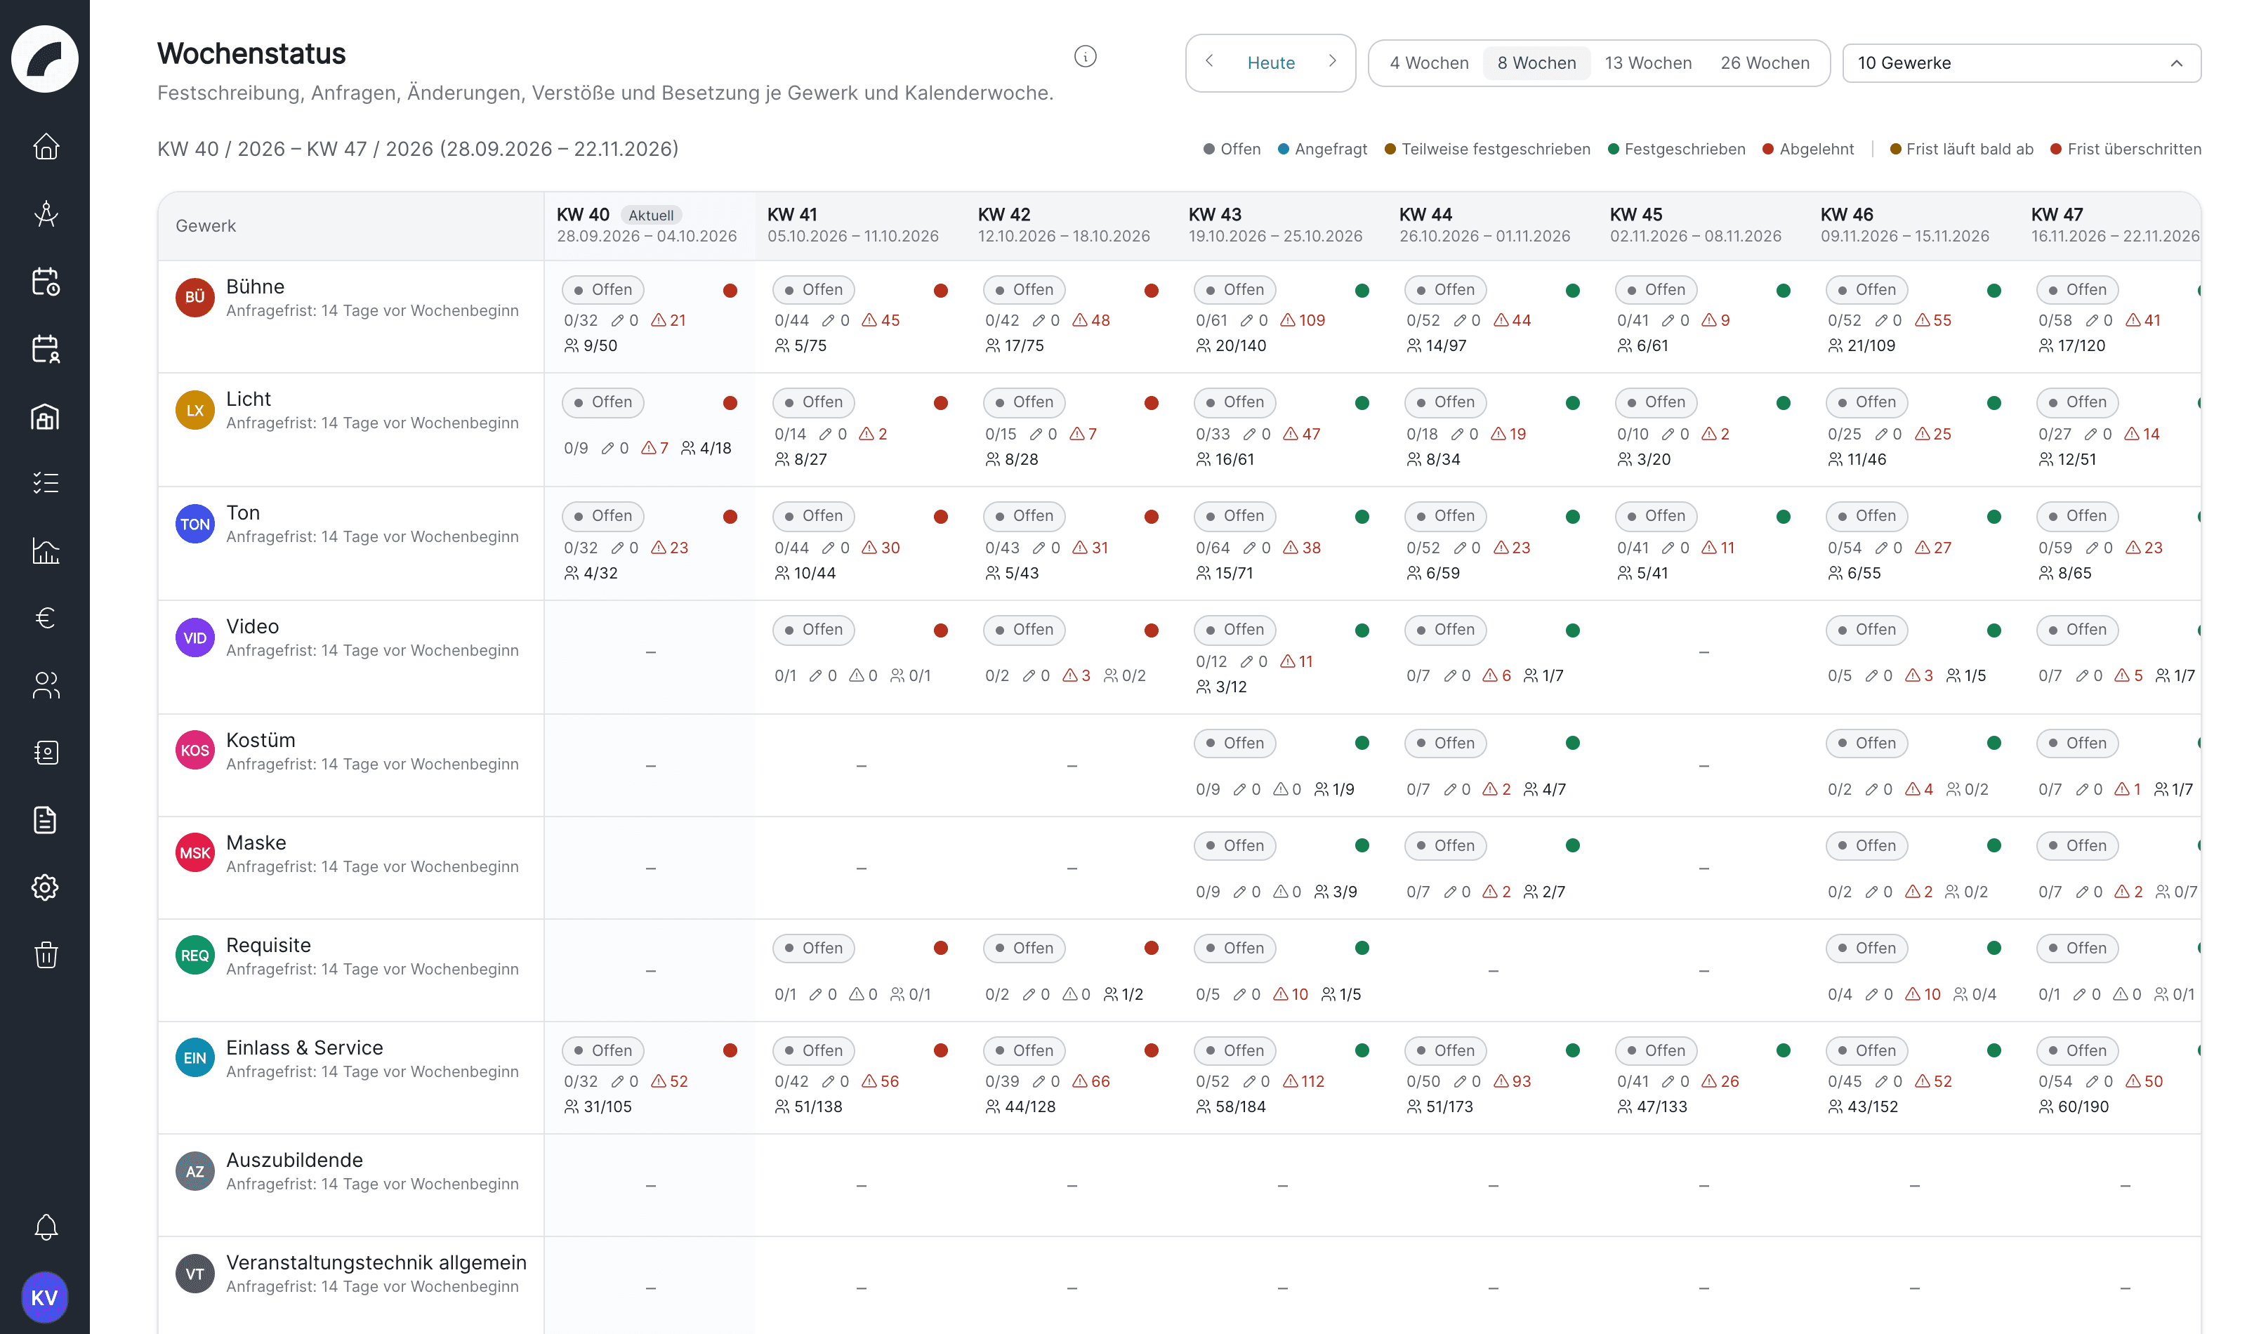Viewport: 2247px width, 1334px height.
Task: Open the contact book icon in sidebar
Action: 45,753
